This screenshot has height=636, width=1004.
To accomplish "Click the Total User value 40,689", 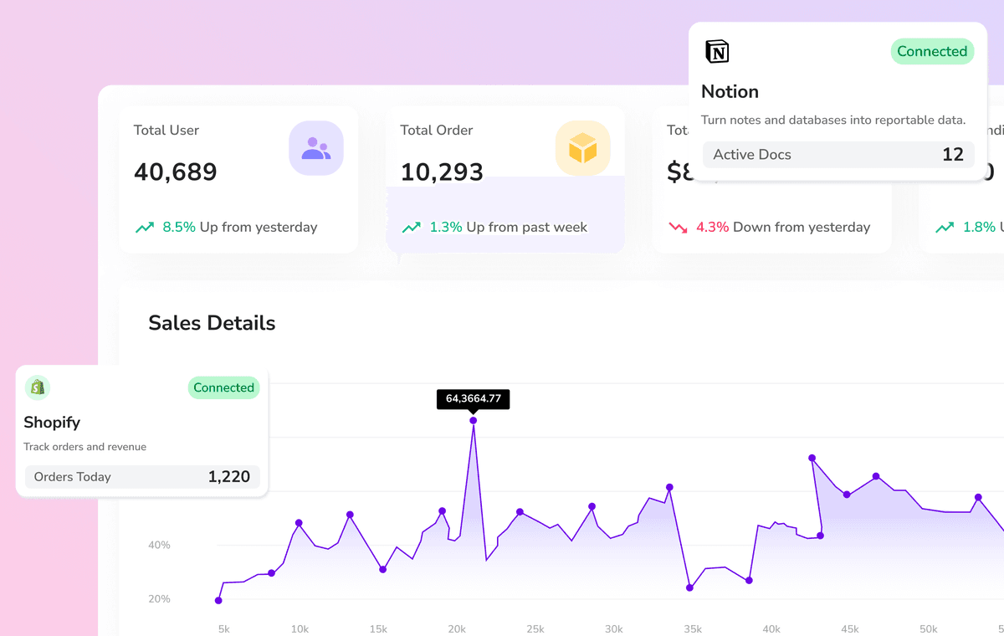I will pos(176,172).
